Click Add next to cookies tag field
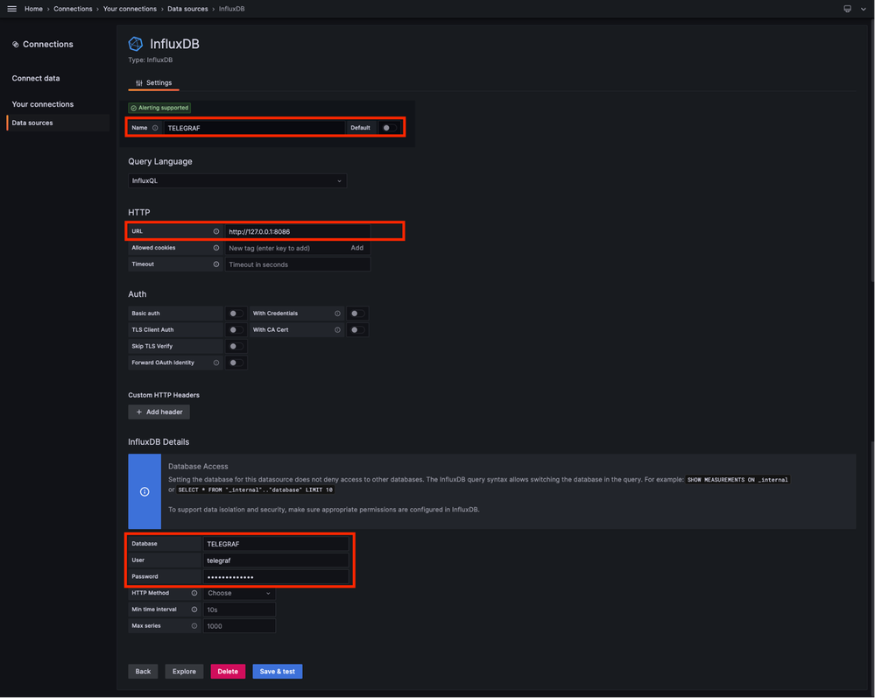This screenshot has height=698, width=875. tap(357, 249)
